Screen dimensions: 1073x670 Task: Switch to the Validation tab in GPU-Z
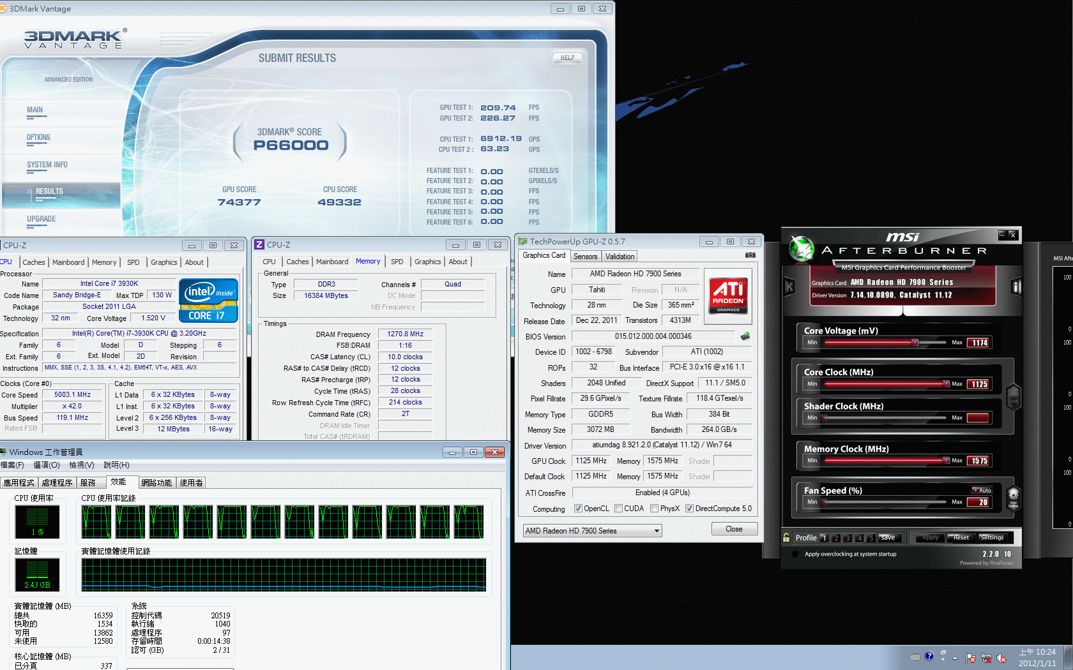(620, 257)
